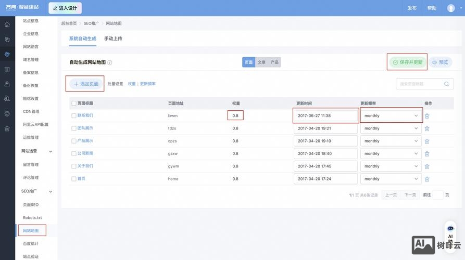Click the user avatar icon at top right
Screen dimensions: 465x260
451,8
